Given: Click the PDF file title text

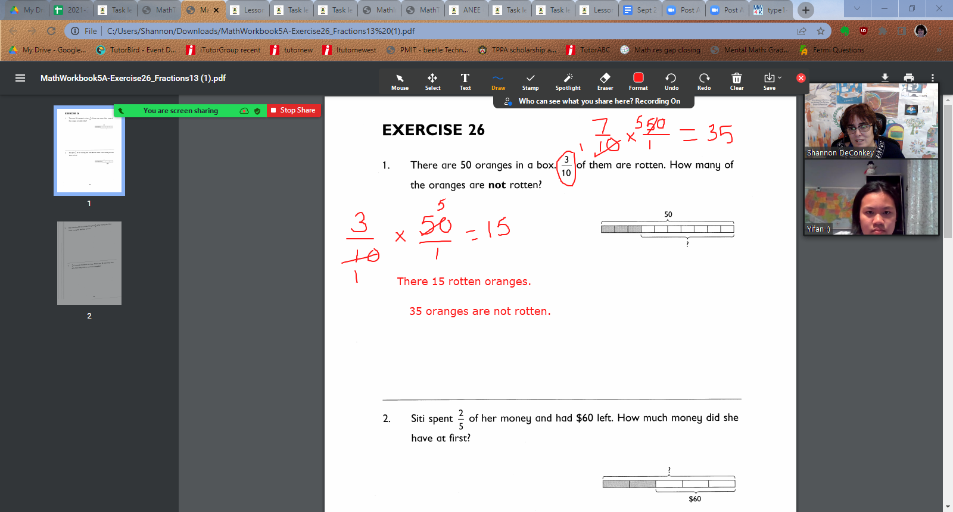Looking at the screenshot, I should (x=133, y=78).
